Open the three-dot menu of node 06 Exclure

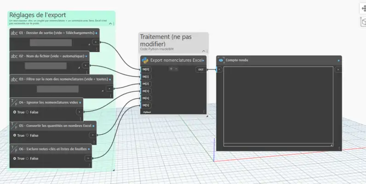point(89,165)
